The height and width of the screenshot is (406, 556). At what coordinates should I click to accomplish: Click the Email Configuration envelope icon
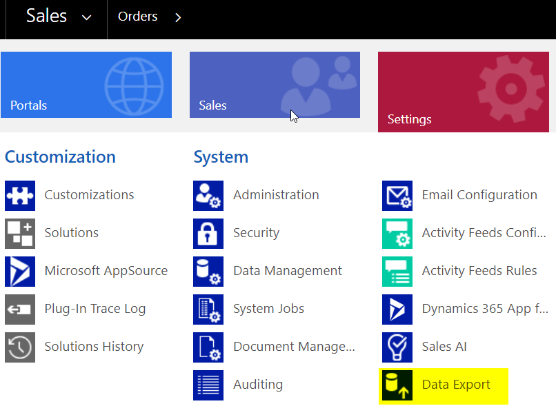pos(397,196)
